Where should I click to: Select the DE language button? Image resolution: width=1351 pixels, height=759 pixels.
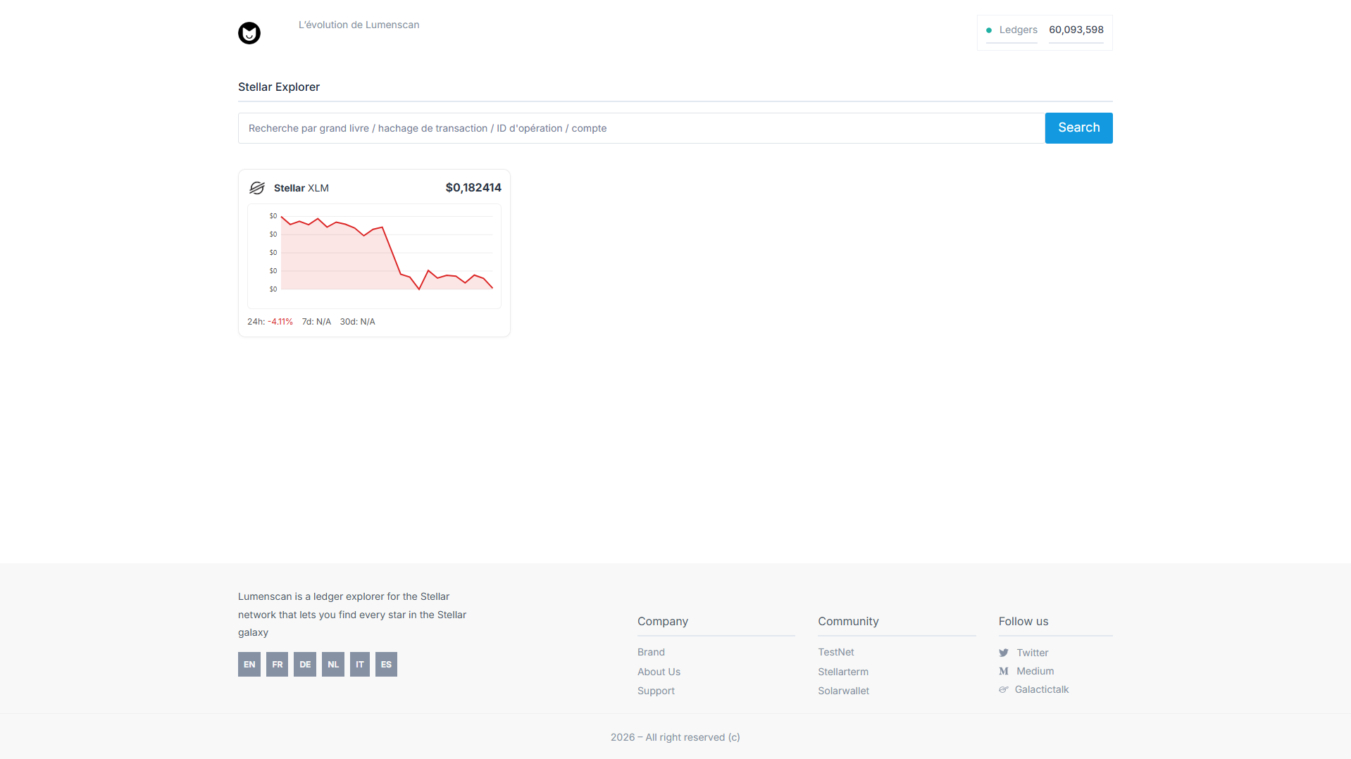[x=305, y=664]
